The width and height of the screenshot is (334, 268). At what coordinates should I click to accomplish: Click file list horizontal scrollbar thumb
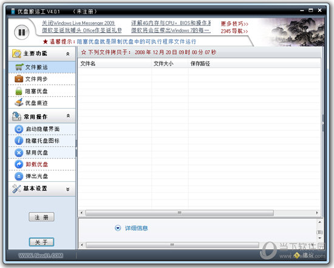(180, 213)
